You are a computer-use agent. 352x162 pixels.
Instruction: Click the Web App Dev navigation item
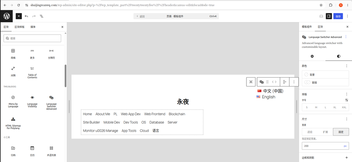pyautogui.click(x=131, y=114)
